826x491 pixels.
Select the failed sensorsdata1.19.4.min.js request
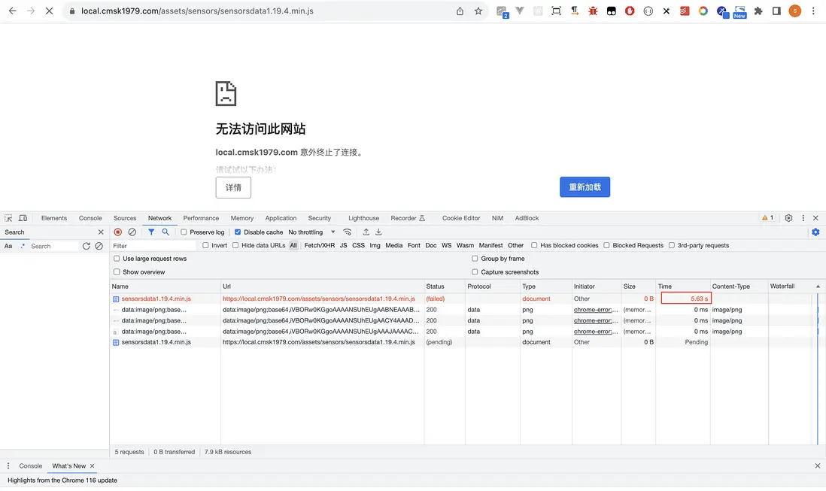point(156,299)
